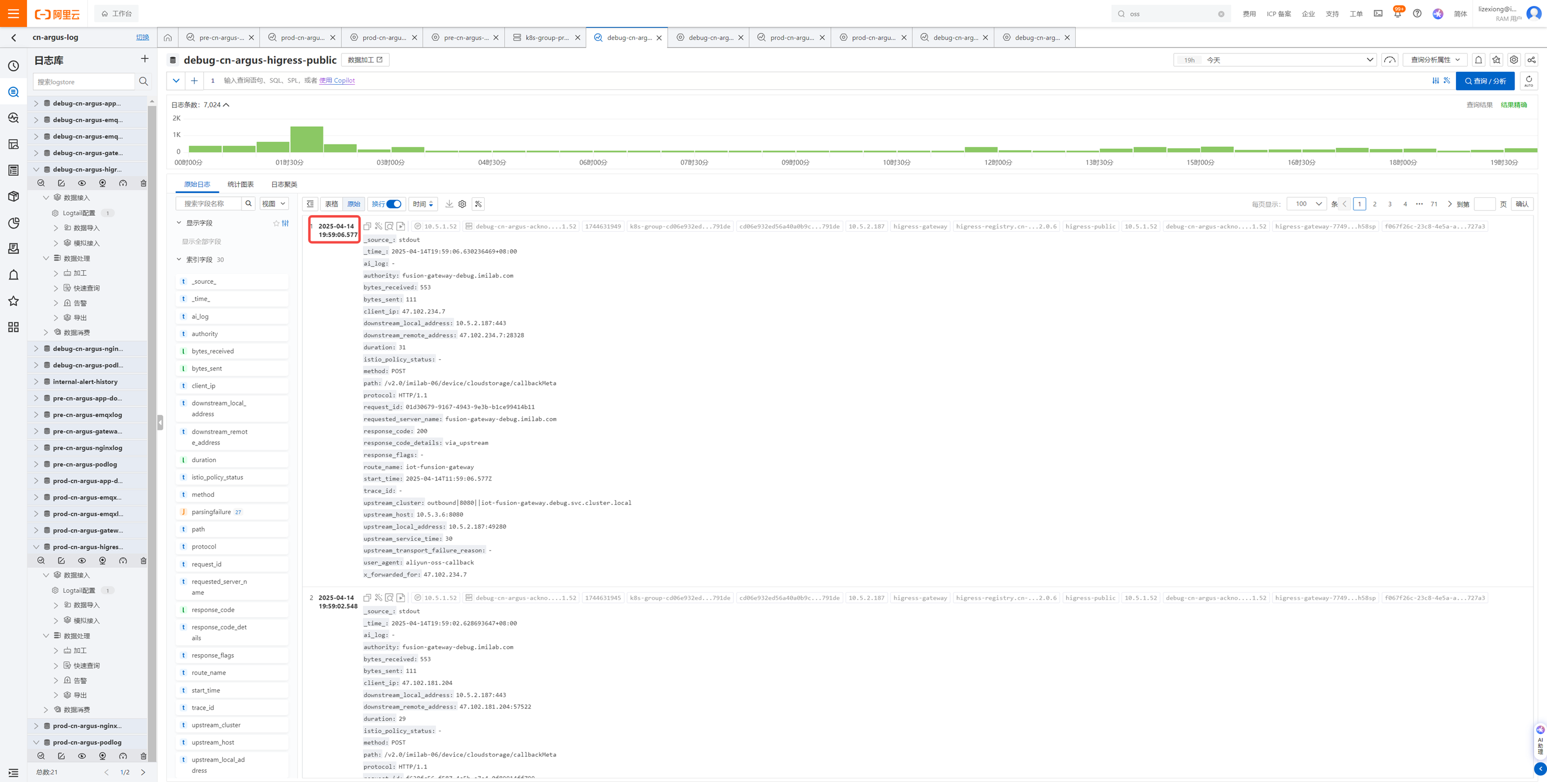Add a new logstore with plus icon
Image resolution: width=1547 pixels, height=782 pixels.
[144, 59]
